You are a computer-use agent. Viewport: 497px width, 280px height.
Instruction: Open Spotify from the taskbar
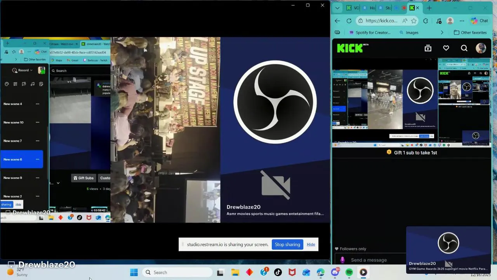349,272
